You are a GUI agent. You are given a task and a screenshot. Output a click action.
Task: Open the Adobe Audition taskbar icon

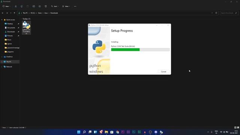139,132
